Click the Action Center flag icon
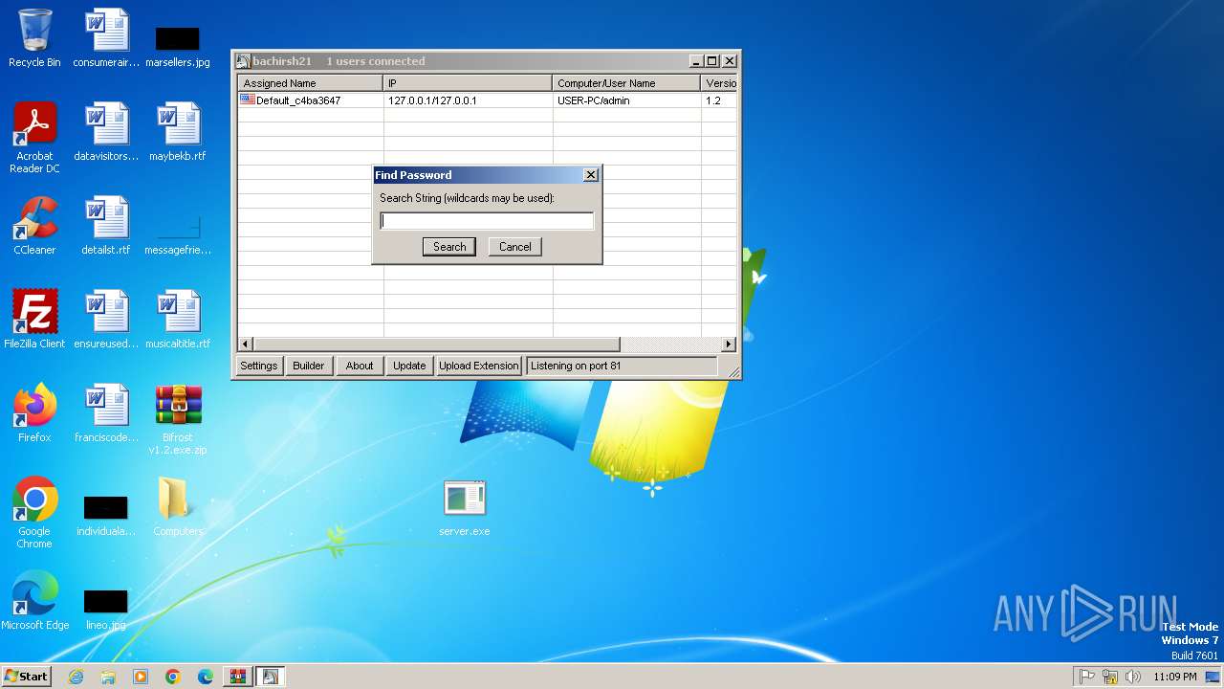This screenshot has height=689, width=1224. tap(1087, 677)
